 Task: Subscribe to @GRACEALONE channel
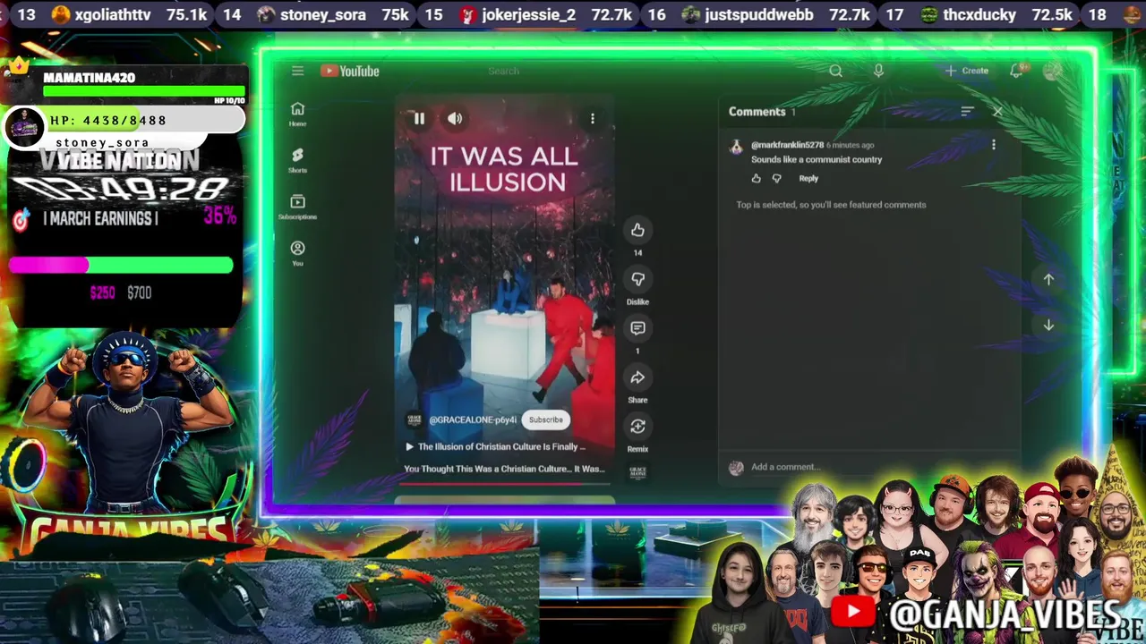(545, 419)
